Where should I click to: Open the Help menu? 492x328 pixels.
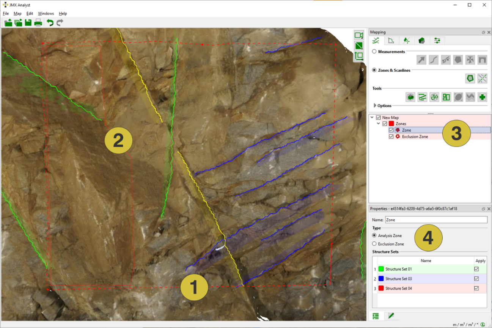click(63, 13)
